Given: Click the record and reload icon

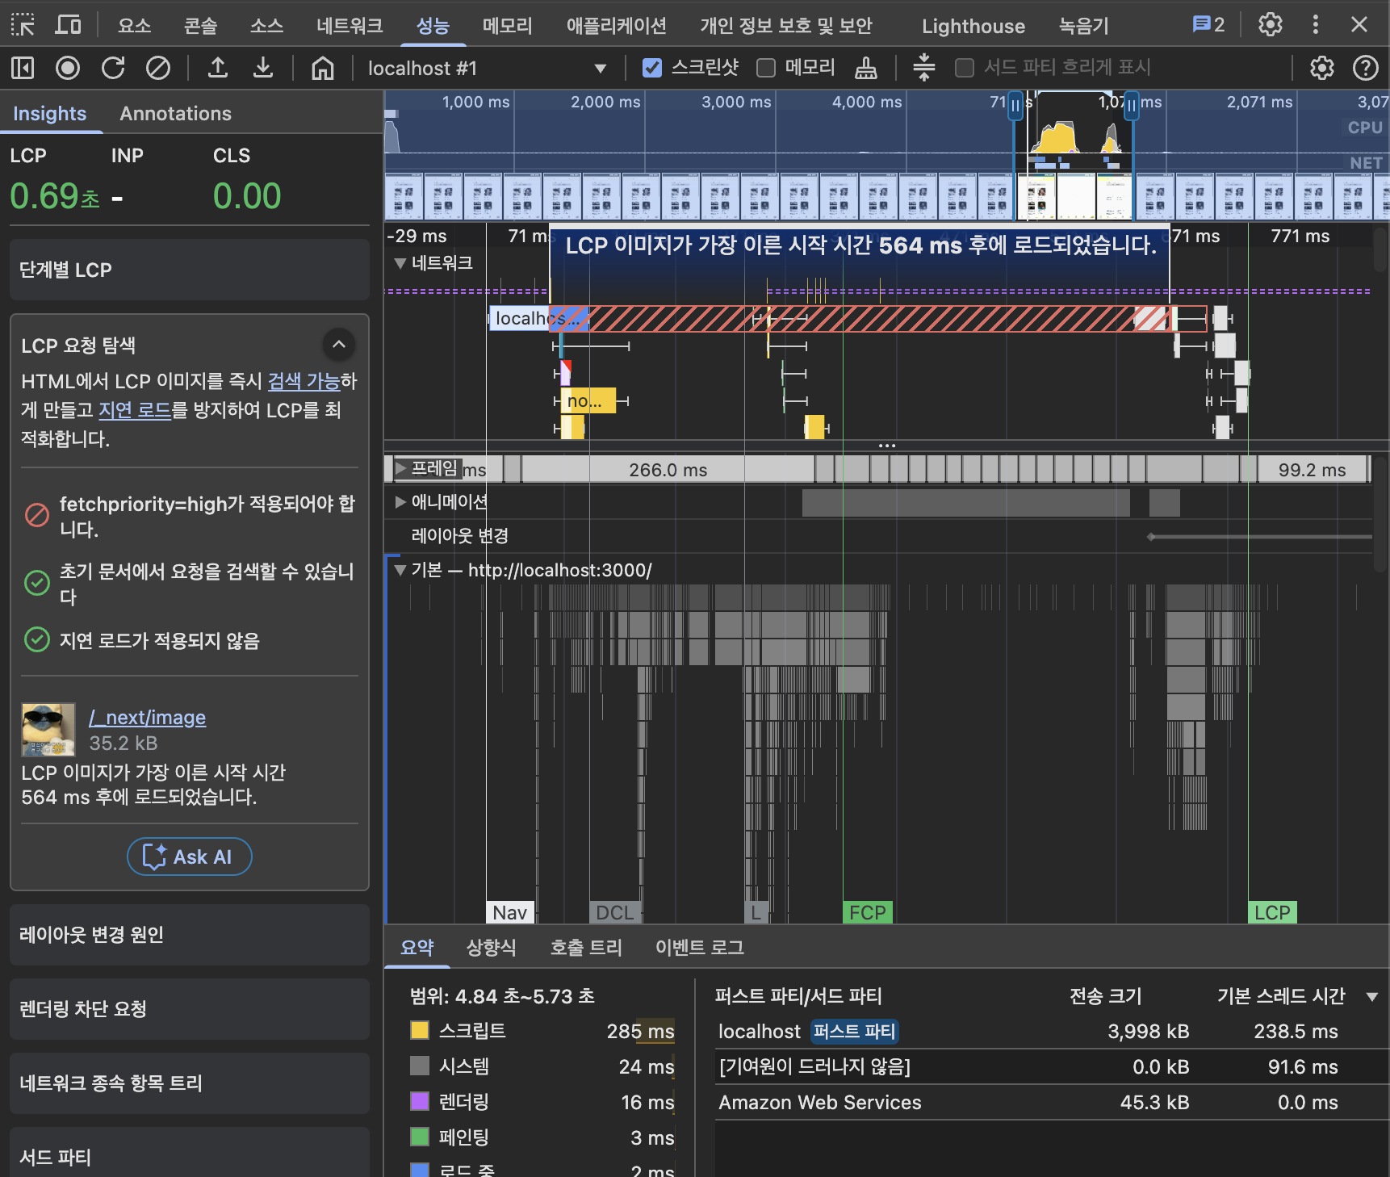Looking at the screenshot, I should click(113, 69).
